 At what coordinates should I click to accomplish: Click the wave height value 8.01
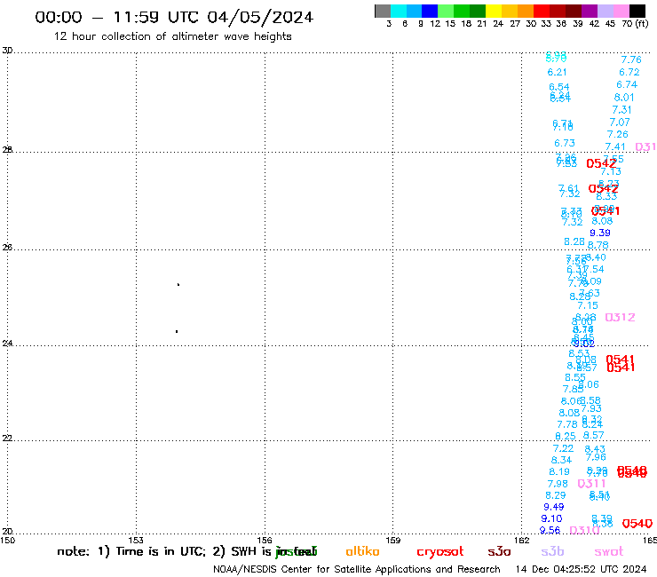click(624, 98)
